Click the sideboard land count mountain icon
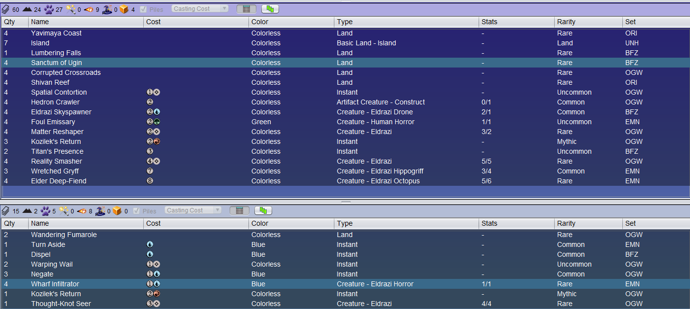690x309 pixels. [x=27, y=210]
